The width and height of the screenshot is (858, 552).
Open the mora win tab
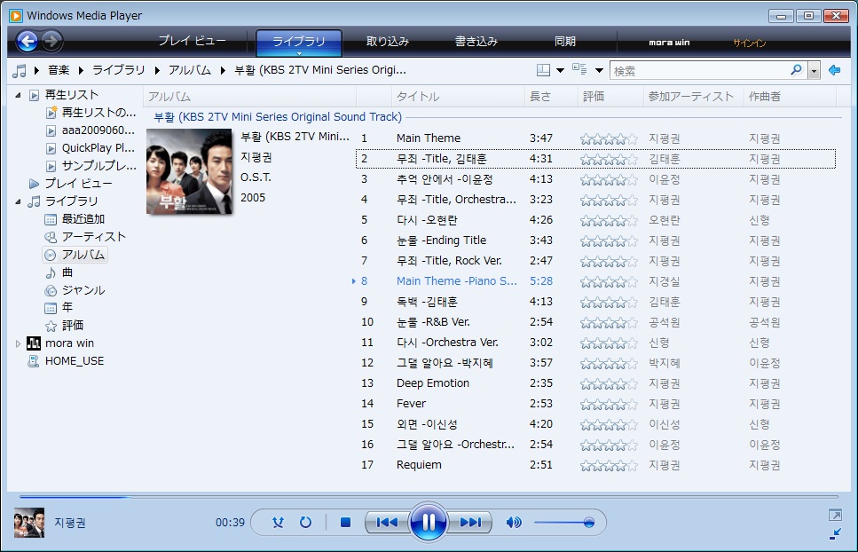click(x=669, y=42)
